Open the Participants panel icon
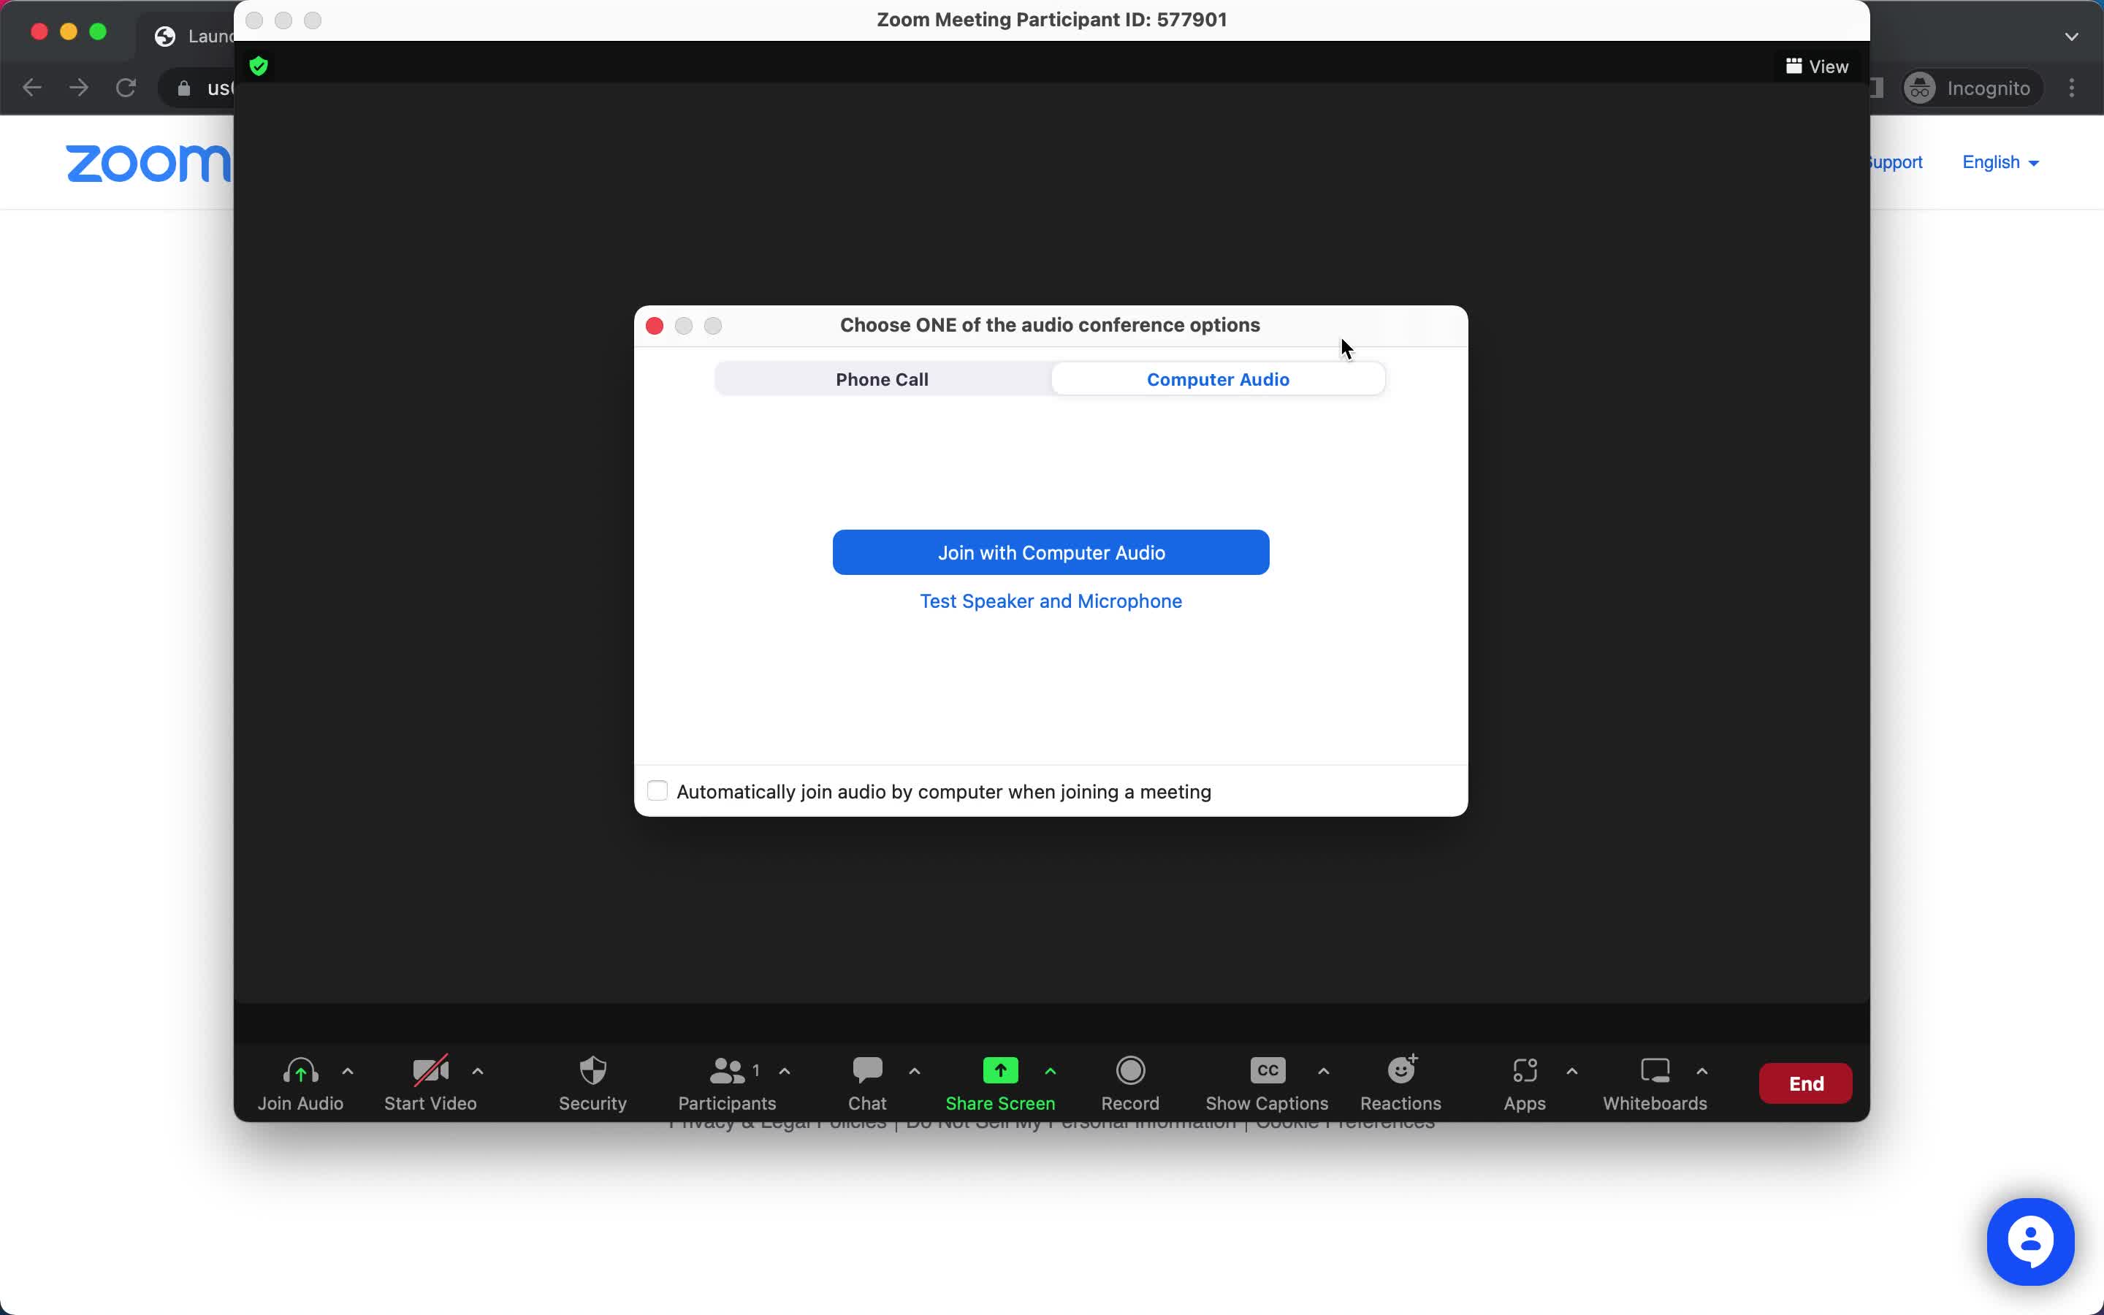 click(725, 1083)
